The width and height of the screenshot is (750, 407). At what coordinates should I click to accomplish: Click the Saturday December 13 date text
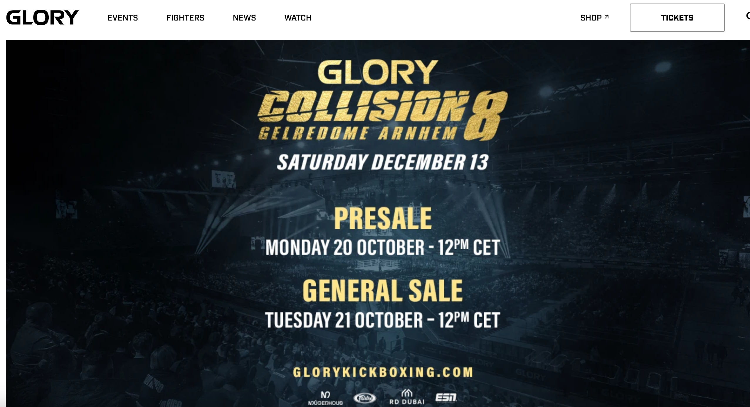(383, 162)
